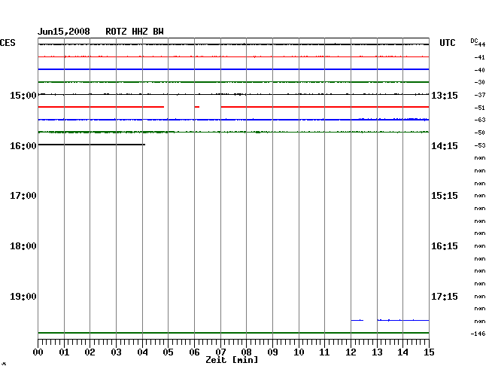Click the DC offset value -44
Screen dimensions: 489x372
click(x=481, y=44)
